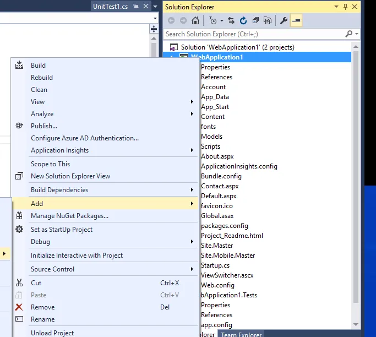Viewport: 376px width, 337px height.
Task: Select Global.asax in Solution Explorer
Action: (217, 216)
